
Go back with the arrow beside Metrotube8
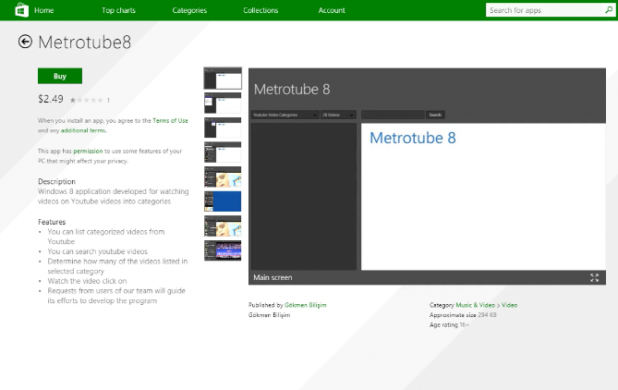(x=25, y=42)
